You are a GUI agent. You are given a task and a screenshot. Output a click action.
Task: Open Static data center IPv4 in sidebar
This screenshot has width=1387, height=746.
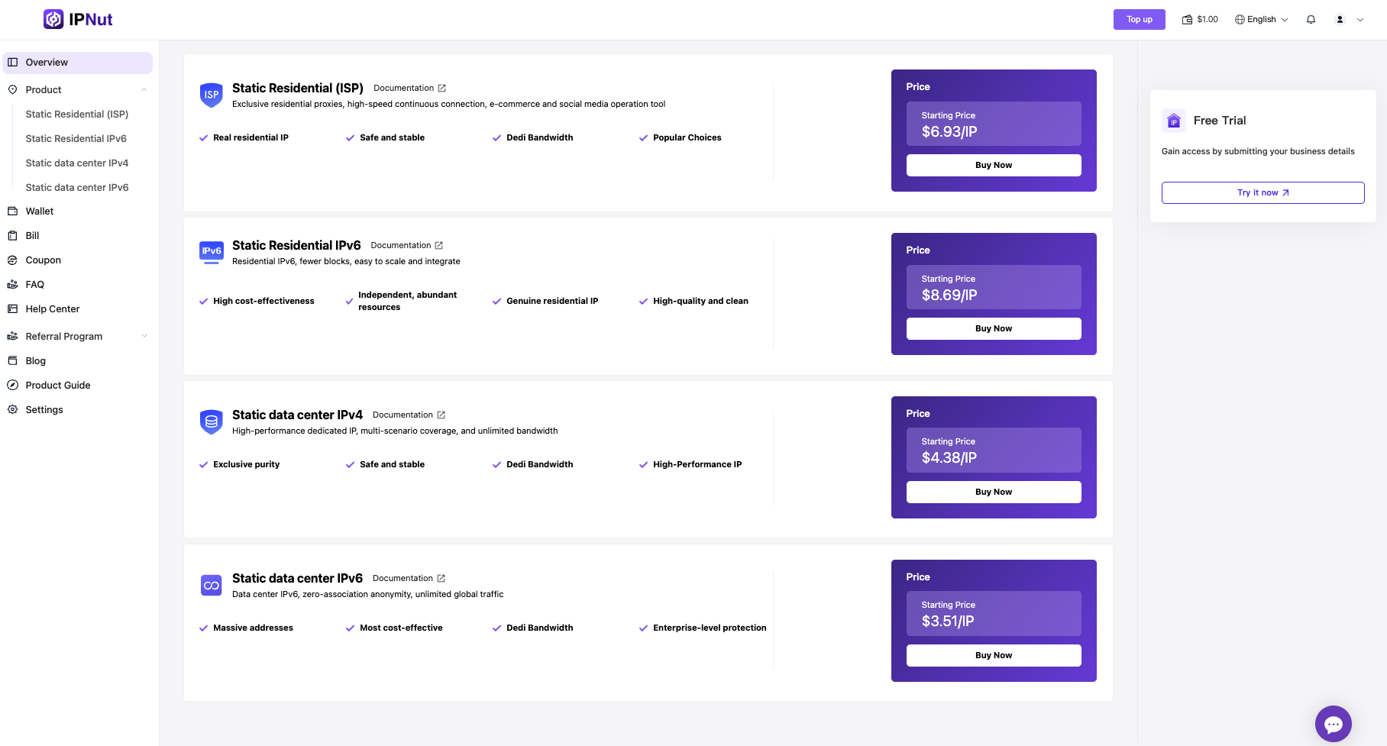point(77,163)
